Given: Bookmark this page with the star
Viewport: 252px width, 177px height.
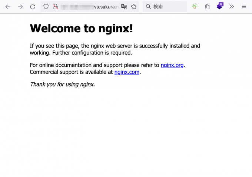Looking at the screenshot, I should coord(133,7).
